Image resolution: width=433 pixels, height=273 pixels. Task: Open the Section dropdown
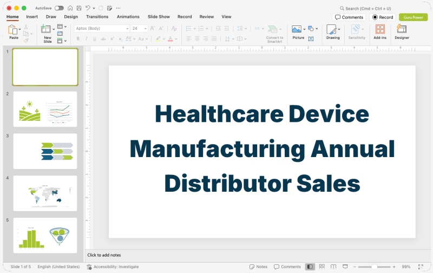click(62, 41)
